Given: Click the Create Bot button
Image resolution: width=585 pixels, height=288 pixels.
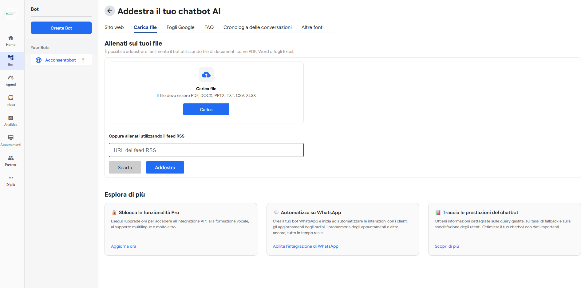Looking at the screenshot, I should click(x=61, y=28).
